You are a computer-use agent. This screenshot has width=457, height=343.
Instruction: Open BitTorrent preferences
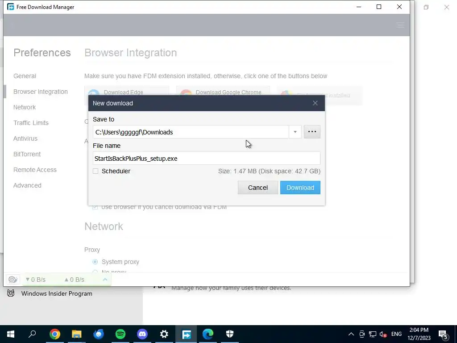coord(27,154)
